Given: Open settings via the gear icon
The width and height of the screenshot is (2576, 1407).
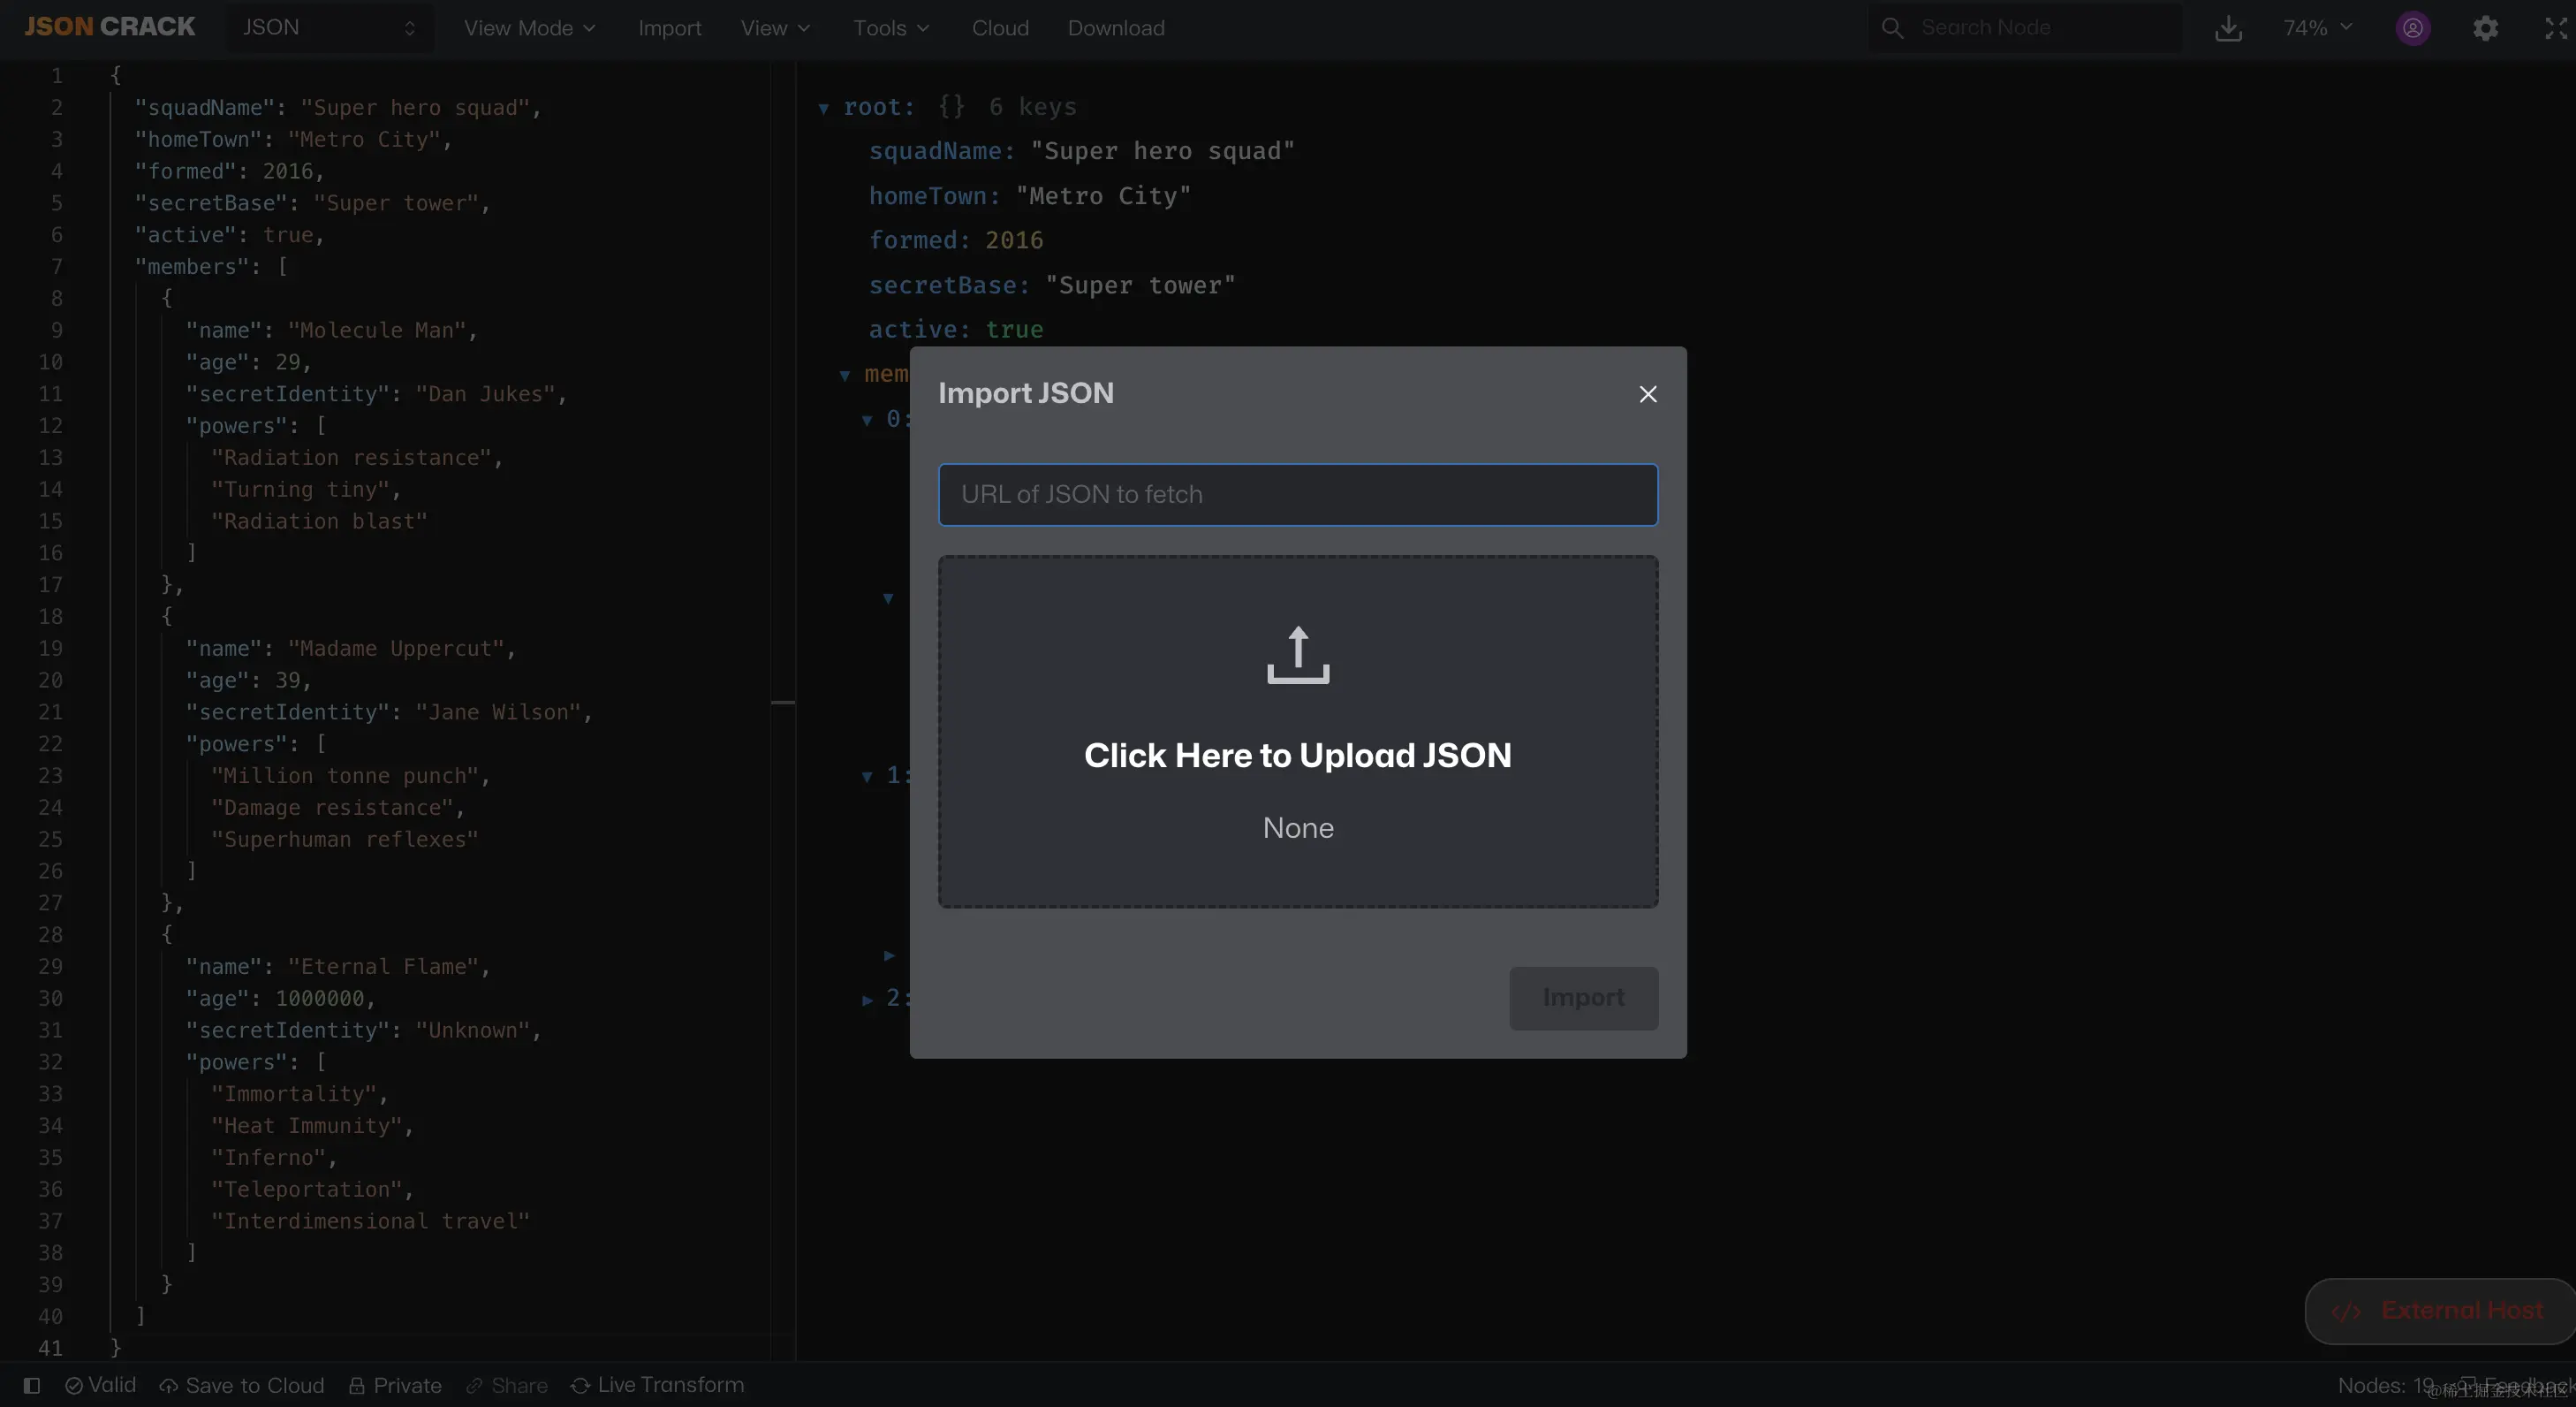Looking at the screenshot, I should point(2485,29).
